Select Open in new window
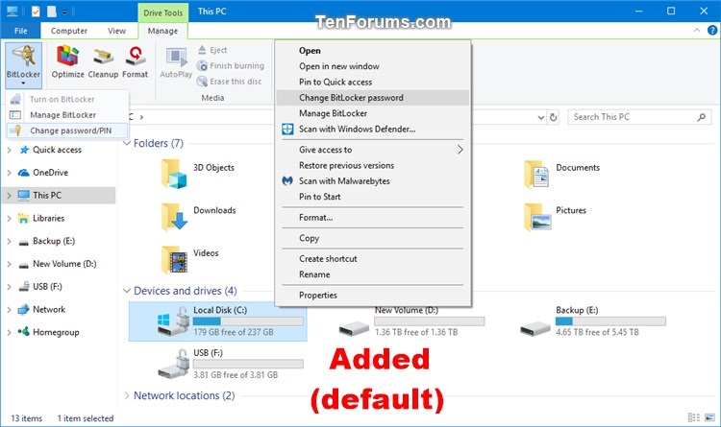 pyautogui.click(x=373, y=66)
